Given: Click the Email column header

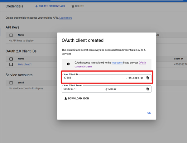Looking at the screenshot, I should pos(21,83).
